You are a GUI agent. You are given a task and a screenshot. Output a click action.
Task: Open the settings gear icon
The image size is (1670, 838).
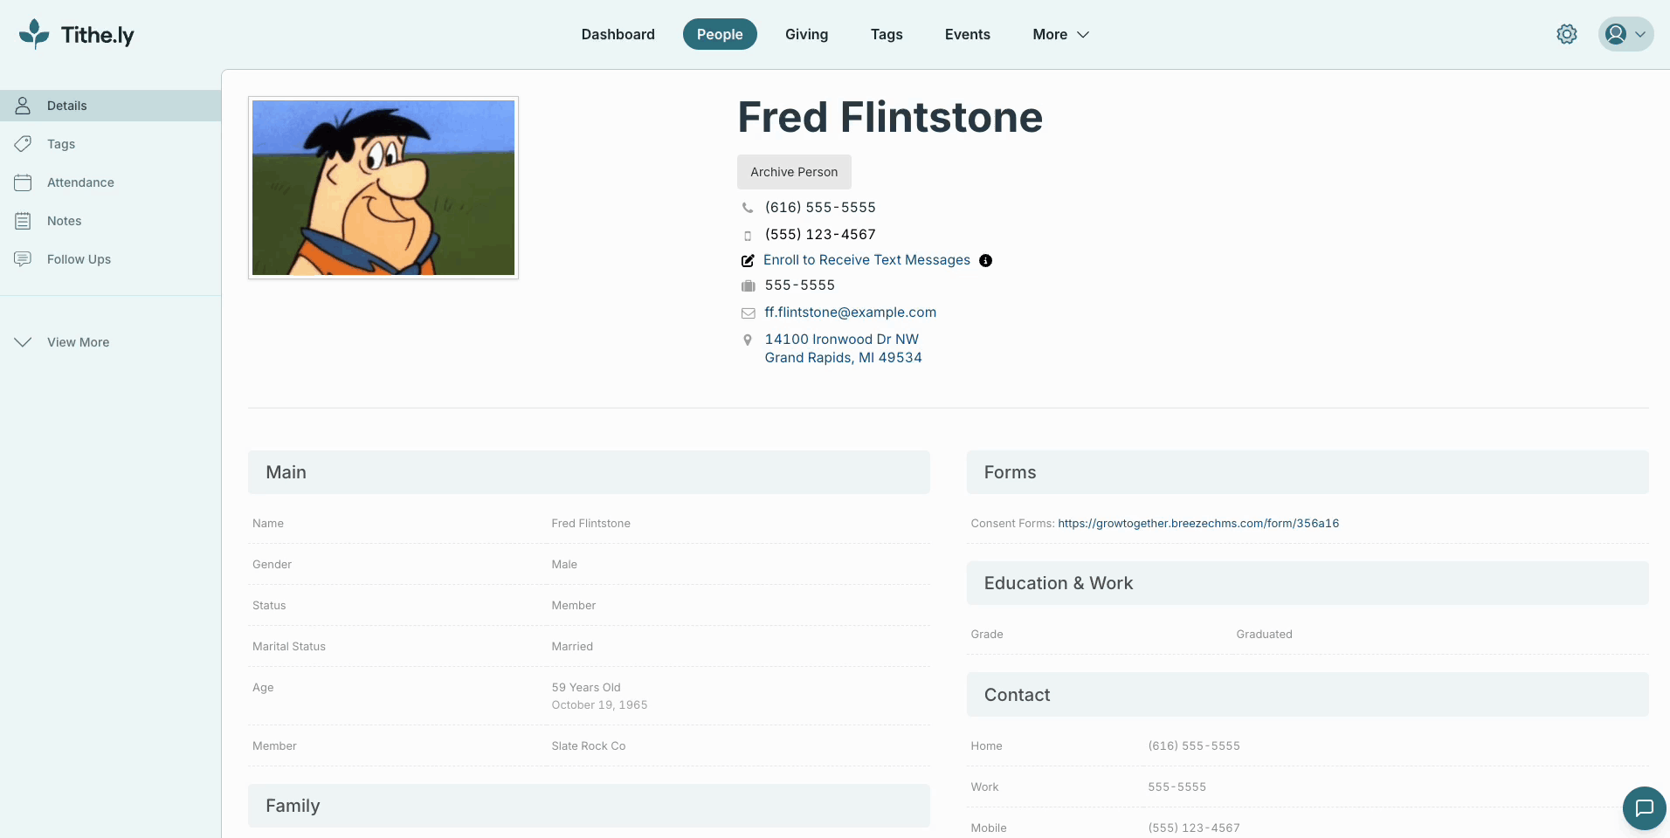[1567, 34]
